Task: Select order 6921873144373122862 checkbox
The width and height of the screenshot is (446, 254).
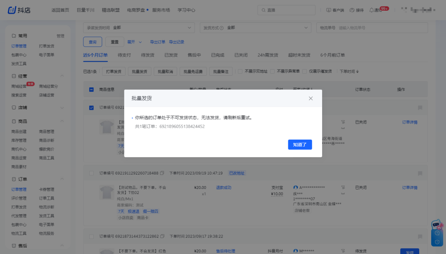Action: 91,236
